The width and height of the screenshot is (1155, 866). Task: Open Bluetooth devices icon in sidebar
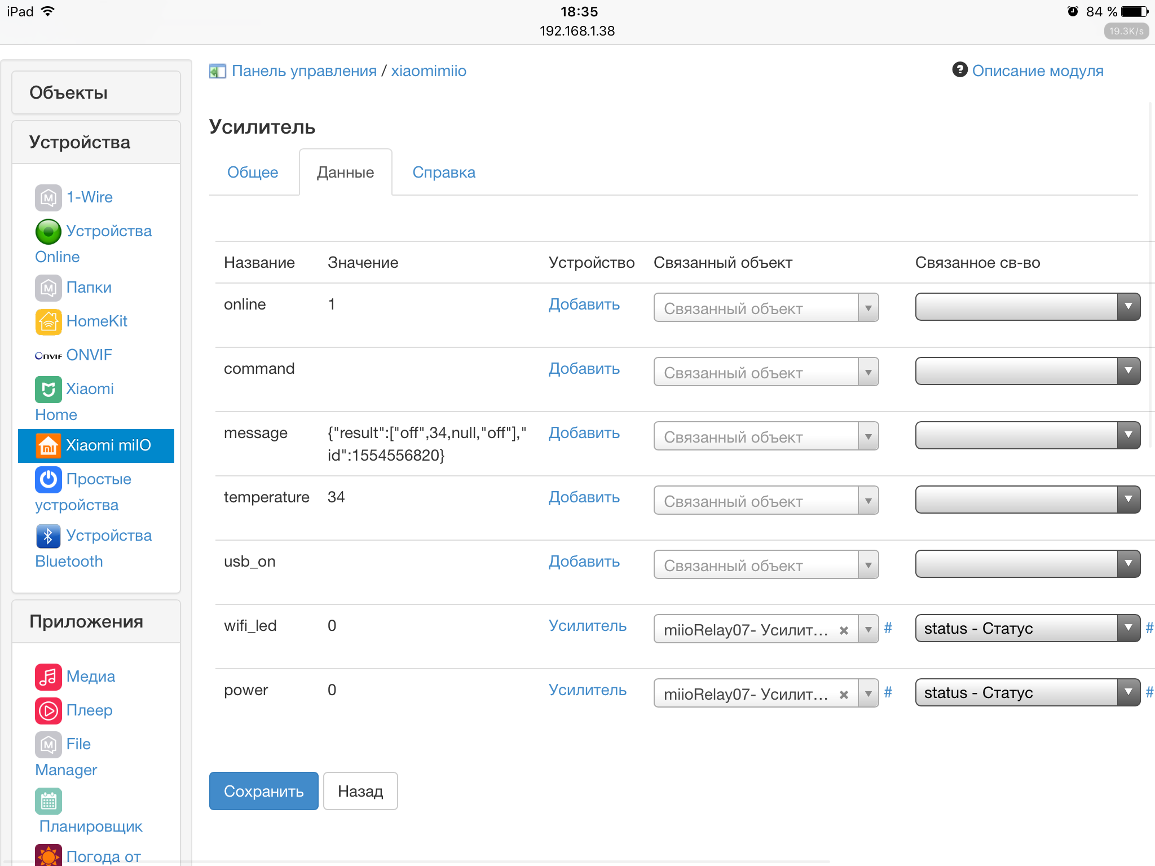tap(49, 536)
